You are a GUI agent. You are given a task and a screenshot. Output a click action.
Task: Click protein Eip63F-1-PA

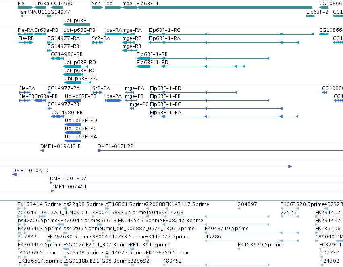[x=224, y=117]
